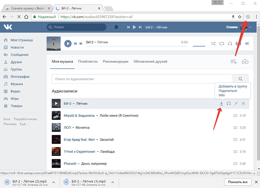The height and width of the screenshot is (188, 260).
Task: Play T-Fest x Скриптонит Ламбада track
Action: (x=56, y=151)
